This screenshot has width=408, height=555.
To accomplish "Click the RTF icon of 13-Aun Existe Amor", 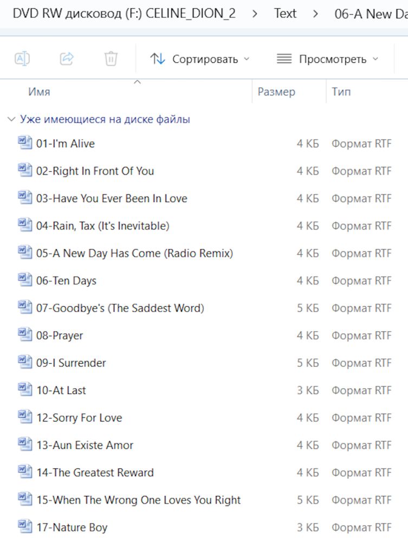I will click(25, 444).
